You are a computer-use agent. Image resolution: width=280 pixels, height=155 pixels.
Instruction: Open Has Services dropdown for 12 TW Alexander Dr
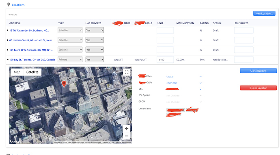[x=95, y=30]
